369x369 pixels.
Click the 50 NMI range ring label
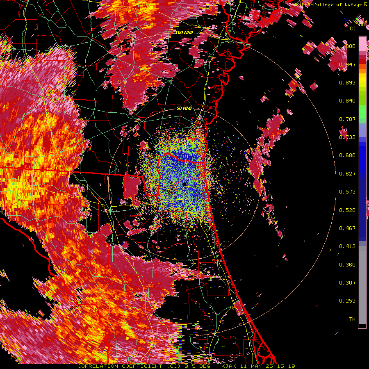coord(184,108)
